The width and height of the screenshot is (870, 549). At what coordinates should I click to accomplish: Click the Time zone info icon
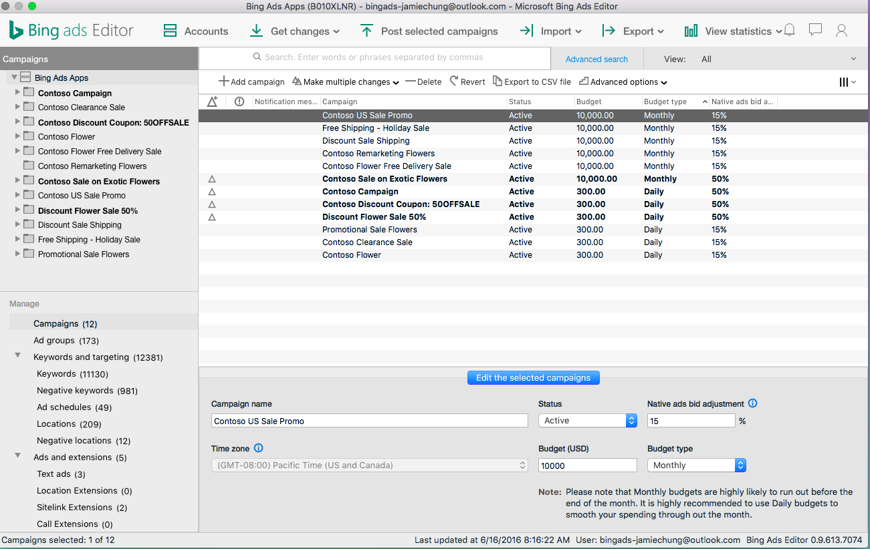[259, 448]
